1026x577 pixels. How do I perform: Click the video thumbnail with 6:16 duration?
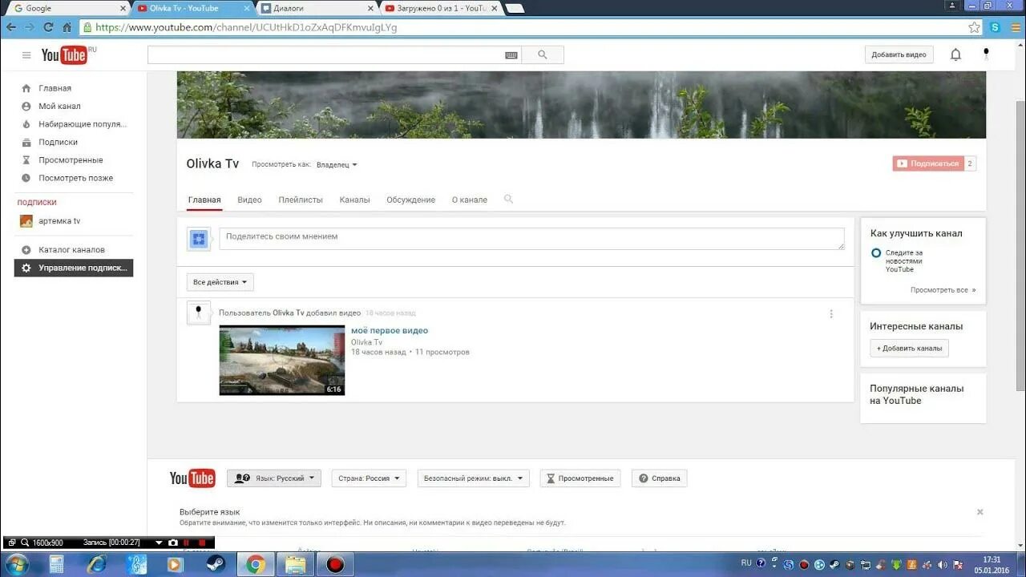pos(282,361)
